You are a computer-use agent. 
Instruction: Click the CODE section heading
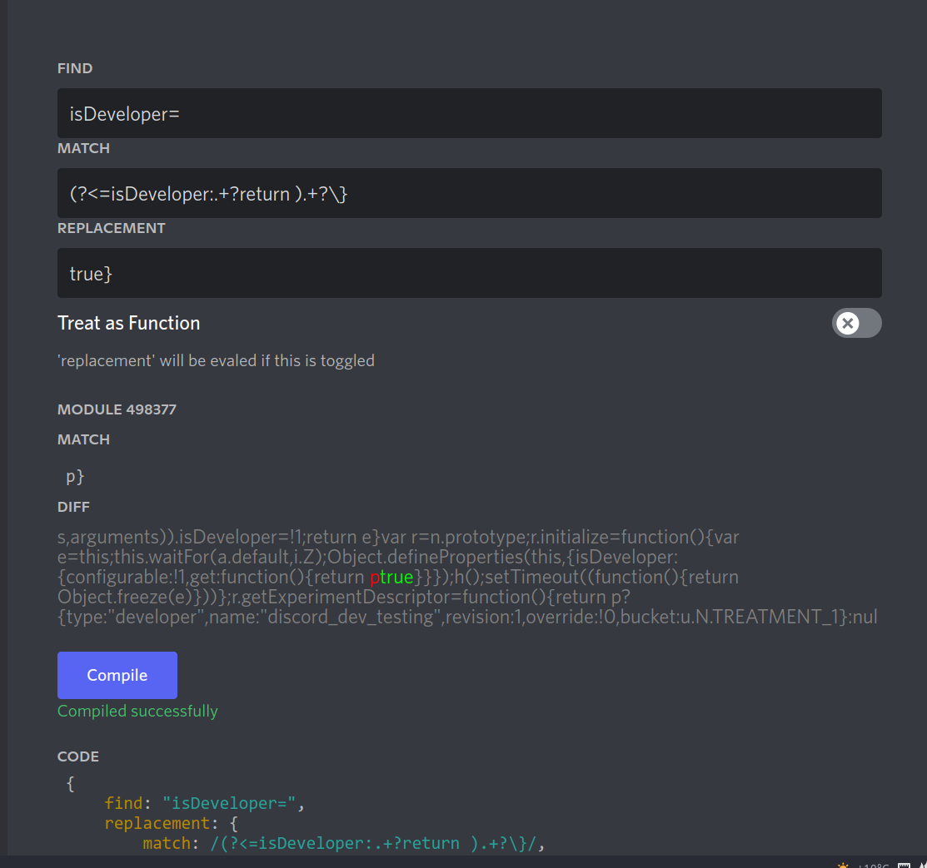click(x=78, y=756)
